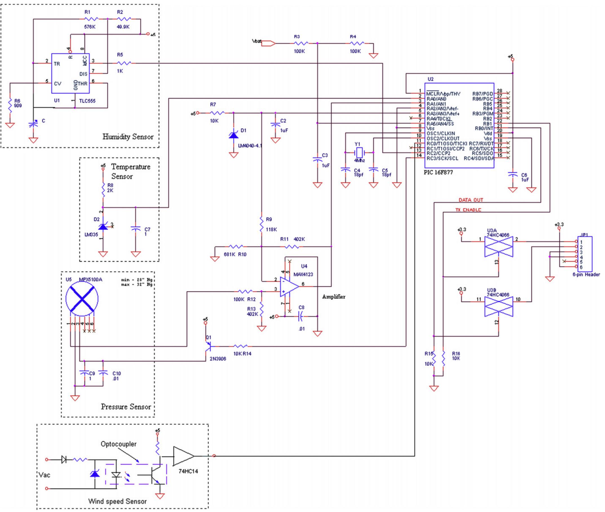Select the 'MCLR/Vpp/THV' pin label
The image size is (605, 512).
coord(443,94)
